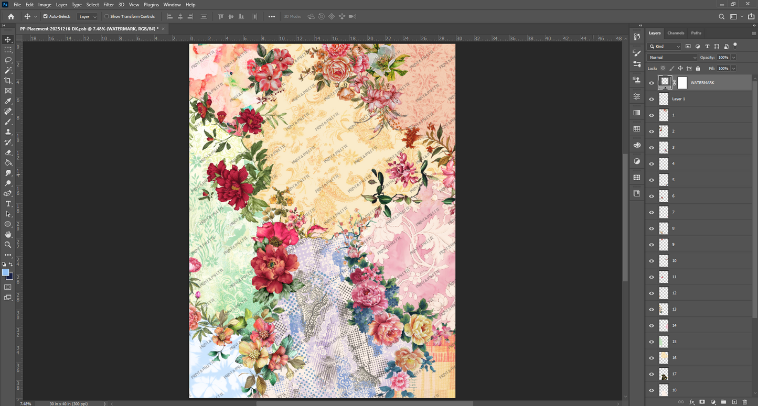The width and height of the screenshot is (758, 406).
Task: Uncheck the Auto-Select checkbox
Action: coord(45,16)
